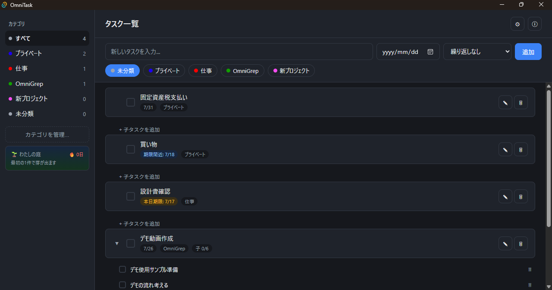Screen dimensions: 552x290
Task: Delete subtask デモ使用サンプル準備 via its icon
Action: pyautogui.click(x=530, y=270)
